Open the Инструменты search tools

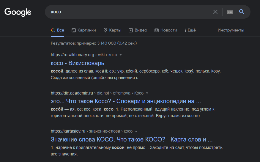pos(231,30)
